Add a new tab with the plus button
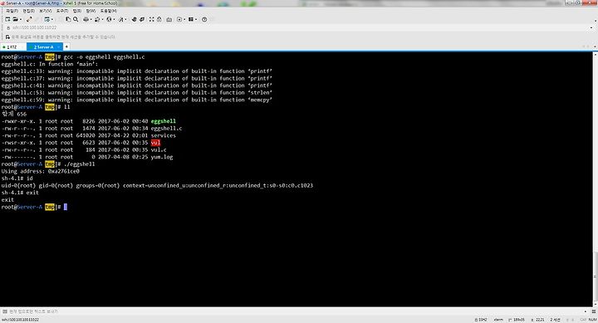This screenshot has height=323, width=598. pyautogui.click(x=66, y=46)
